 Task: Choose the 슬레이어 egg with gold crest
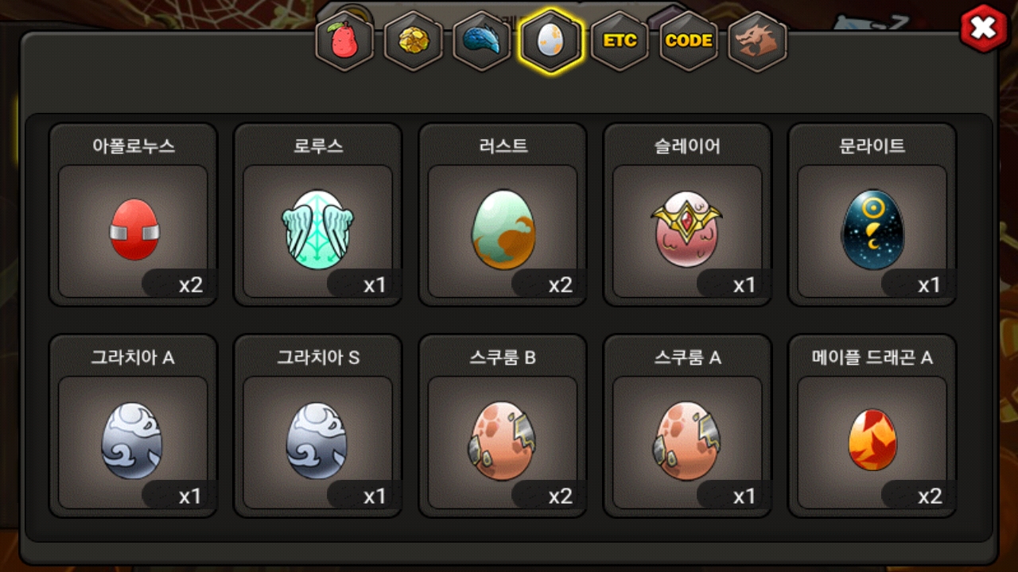click(687, 214)
